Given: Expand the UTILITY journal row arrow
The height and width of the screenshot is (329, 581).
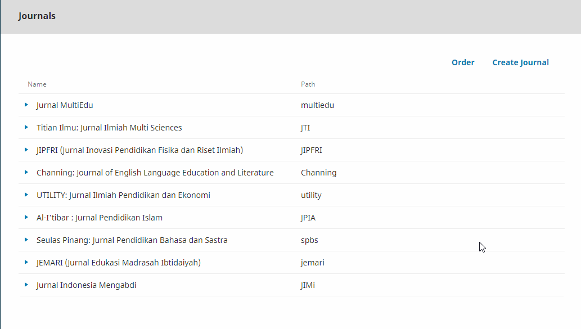Looking at the screenshot, I should tap(26, 195).
